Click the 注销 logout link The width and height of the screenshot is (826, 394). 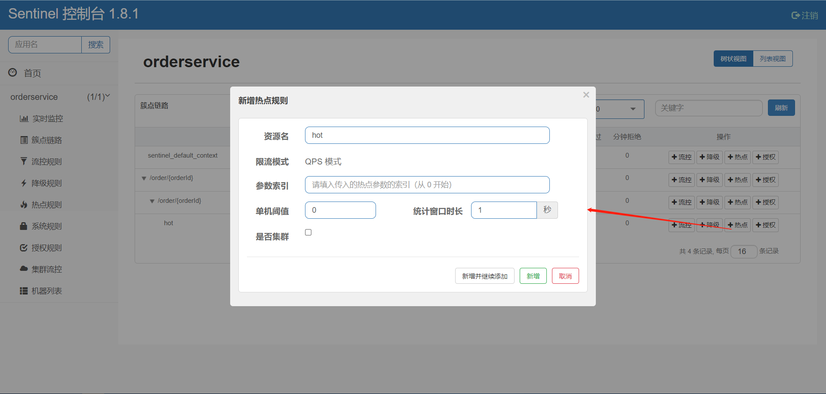pos(805,16)
